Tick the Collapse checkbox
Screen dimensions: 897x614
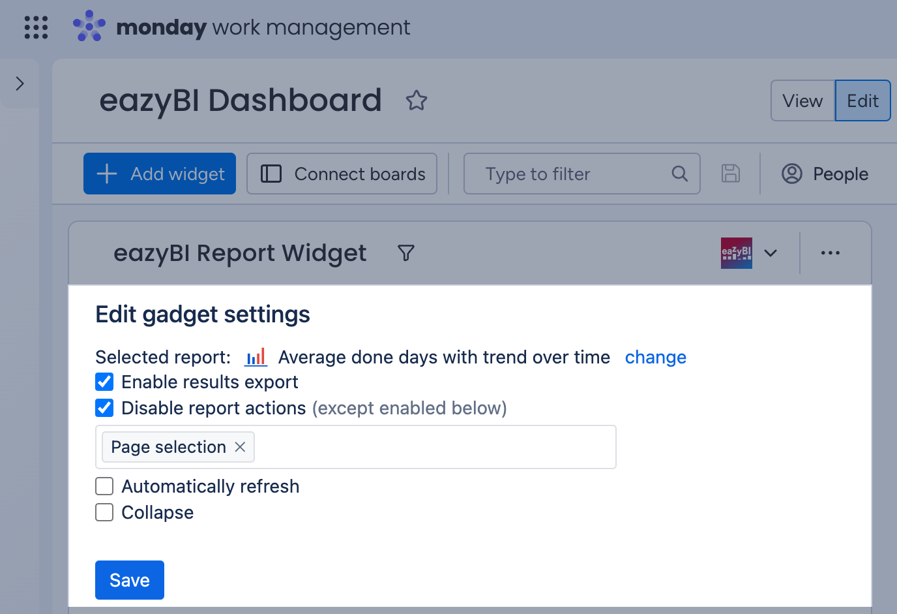[104, 512]
